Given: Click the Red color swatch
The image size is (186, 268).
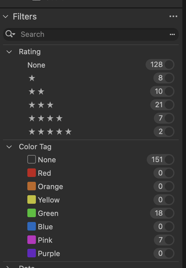Looking at the screenshot, I should point(32,173).
